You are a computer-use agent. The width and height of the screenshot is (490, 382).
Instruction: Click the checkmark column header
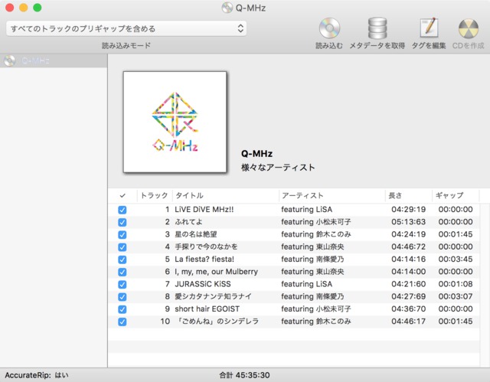[122, 195]
